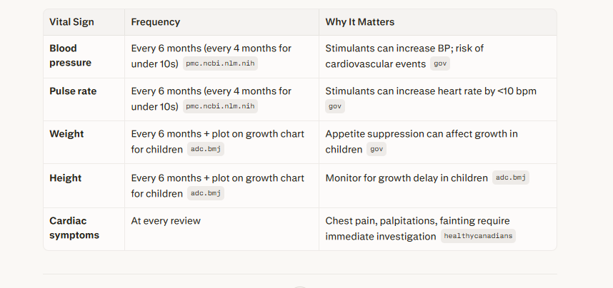Select the Frequency column header
The width and height of the screenshot is (613, 288).
pyautogui.click(x=156, y=22)
